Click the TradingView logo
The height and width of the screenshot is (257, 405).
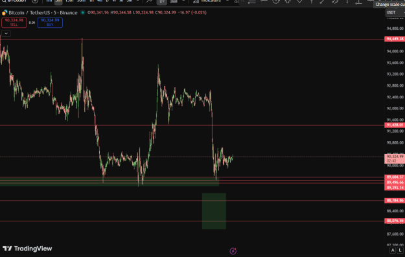[27, 249]
